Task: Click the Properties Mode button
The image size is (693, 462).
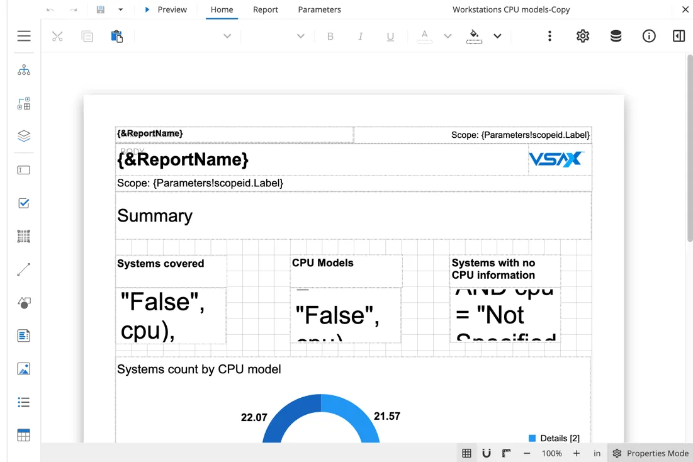Action: point(651,453)
